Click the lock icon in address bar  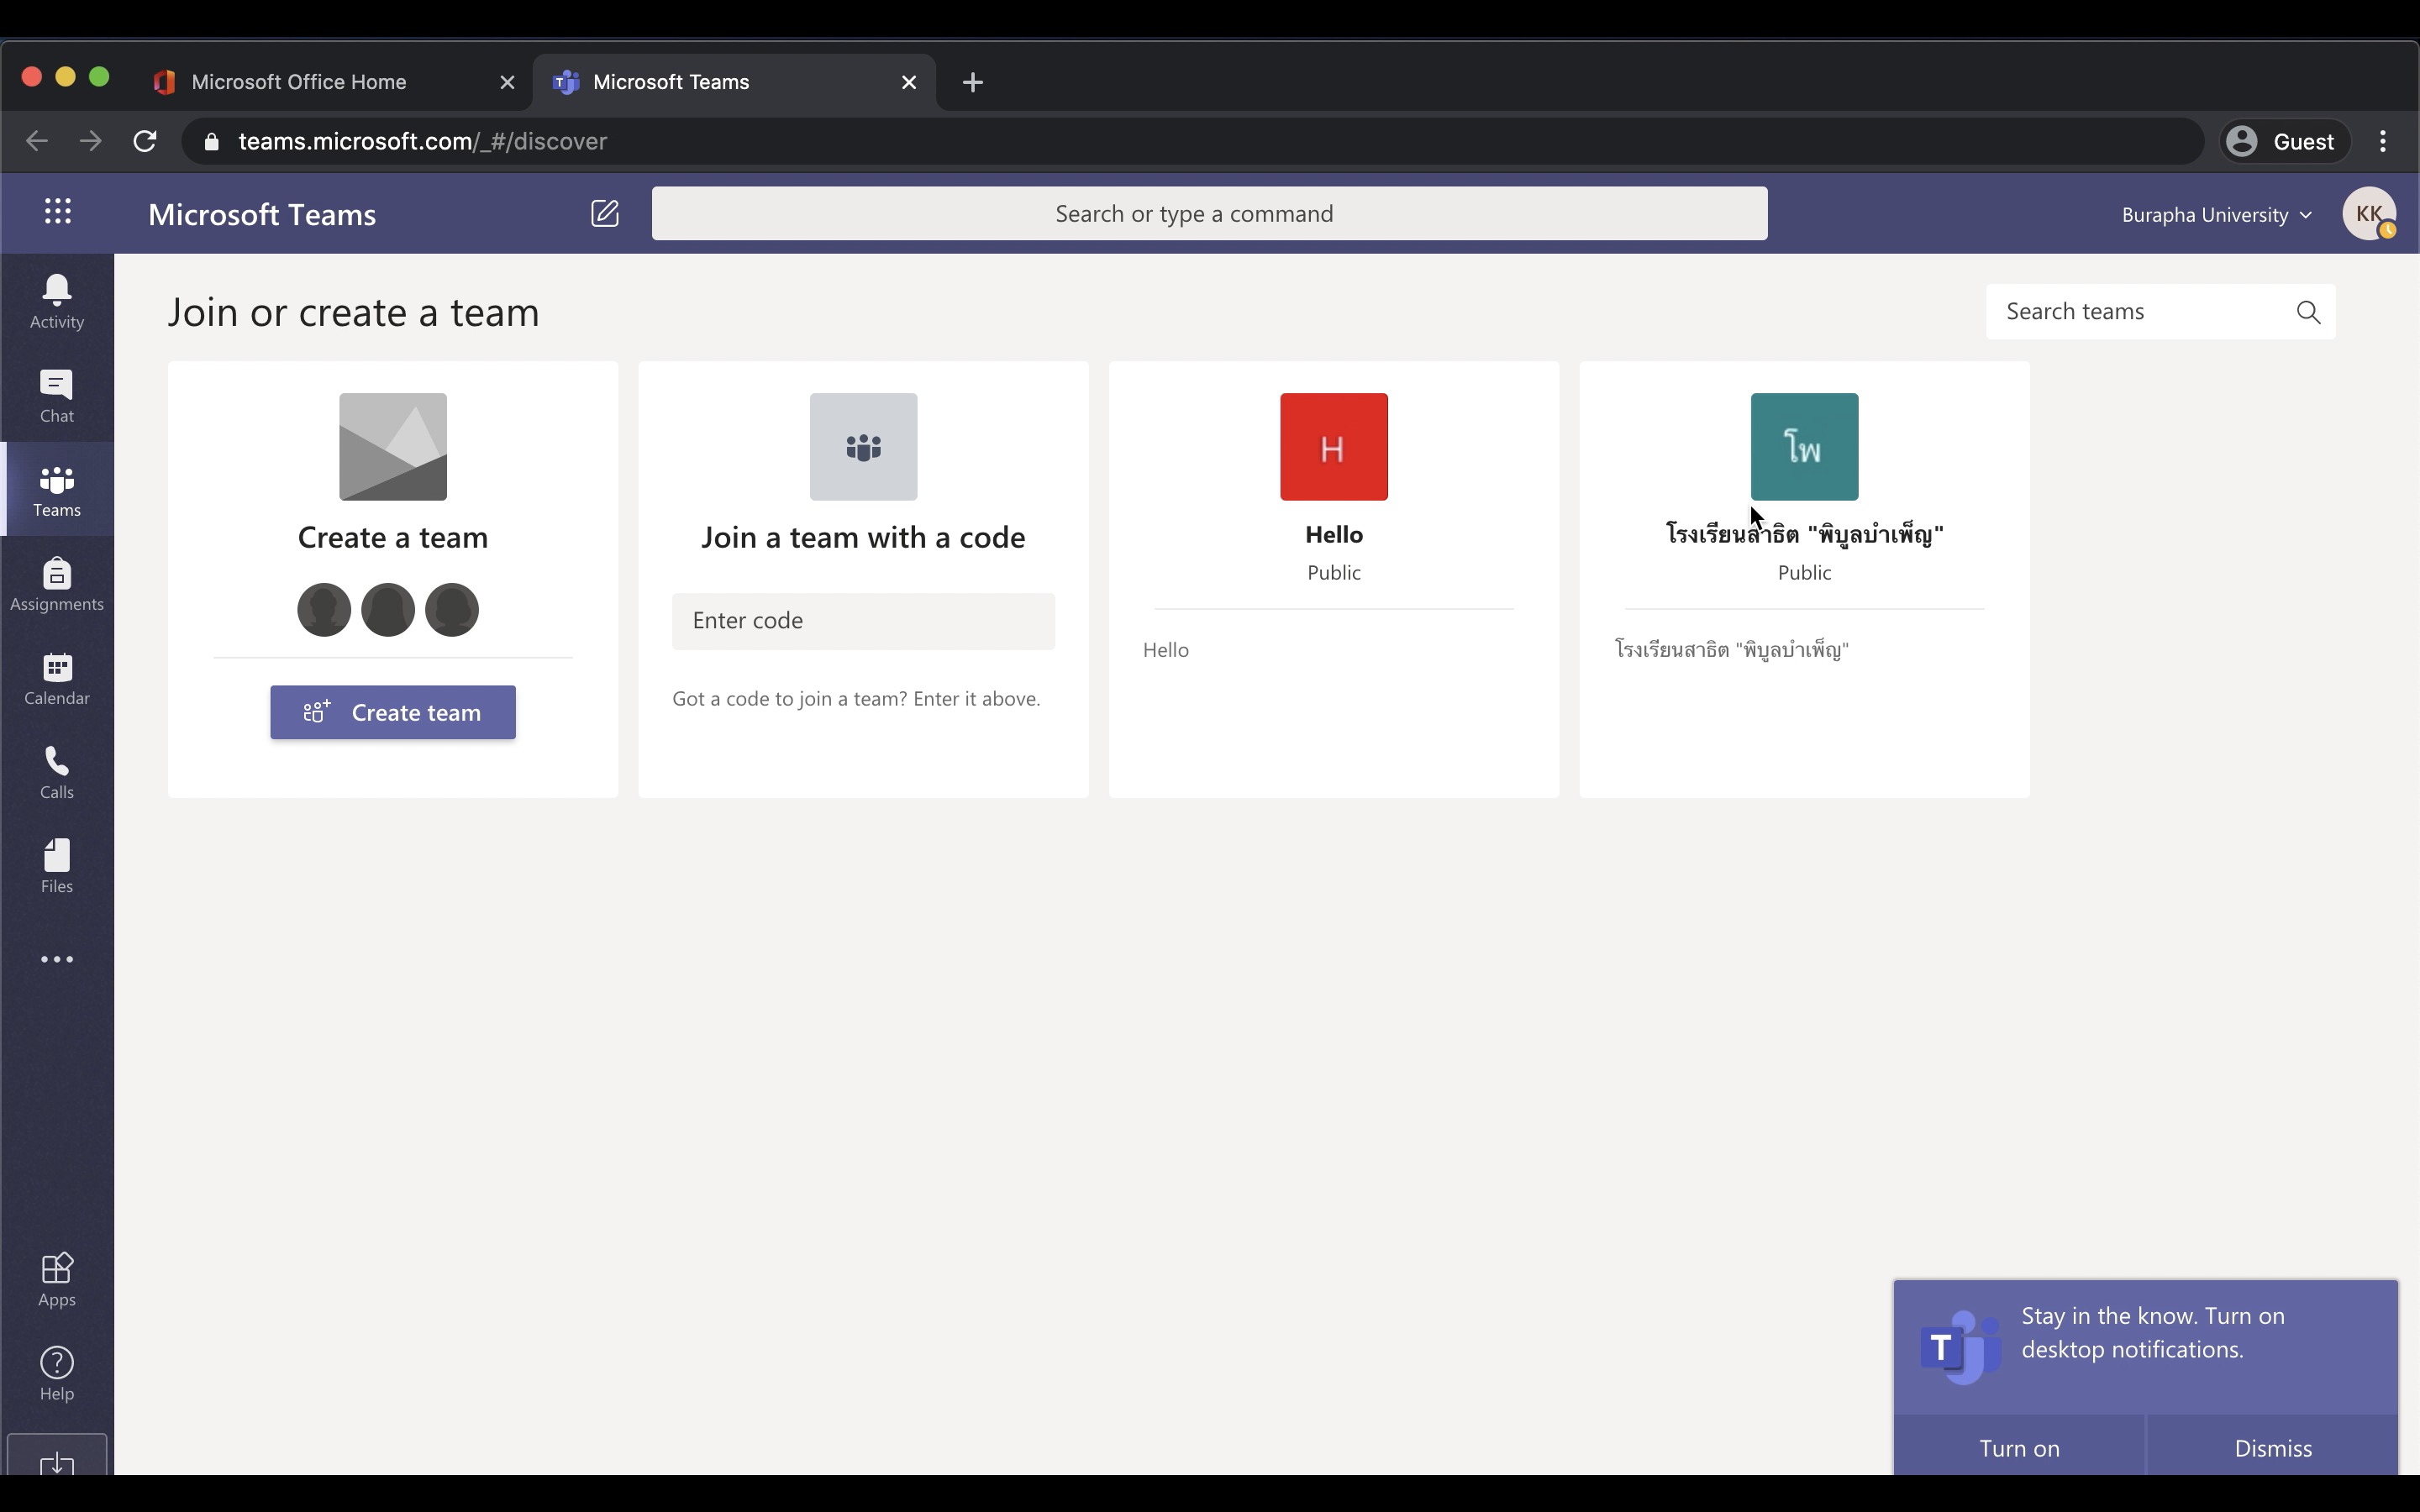211,142
